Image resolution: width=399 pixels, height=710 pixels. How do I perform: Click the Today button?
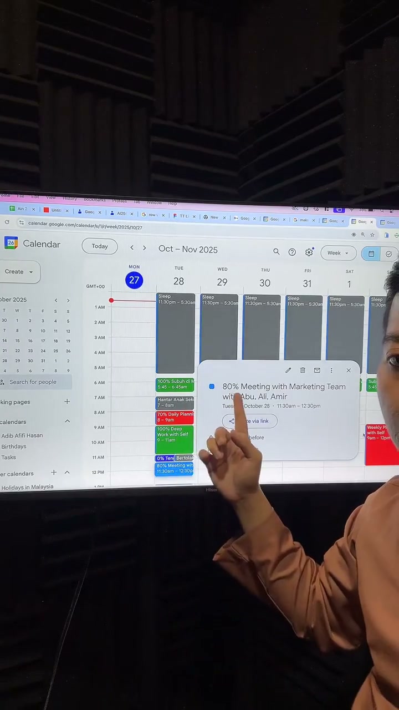(x=100, y=246)
